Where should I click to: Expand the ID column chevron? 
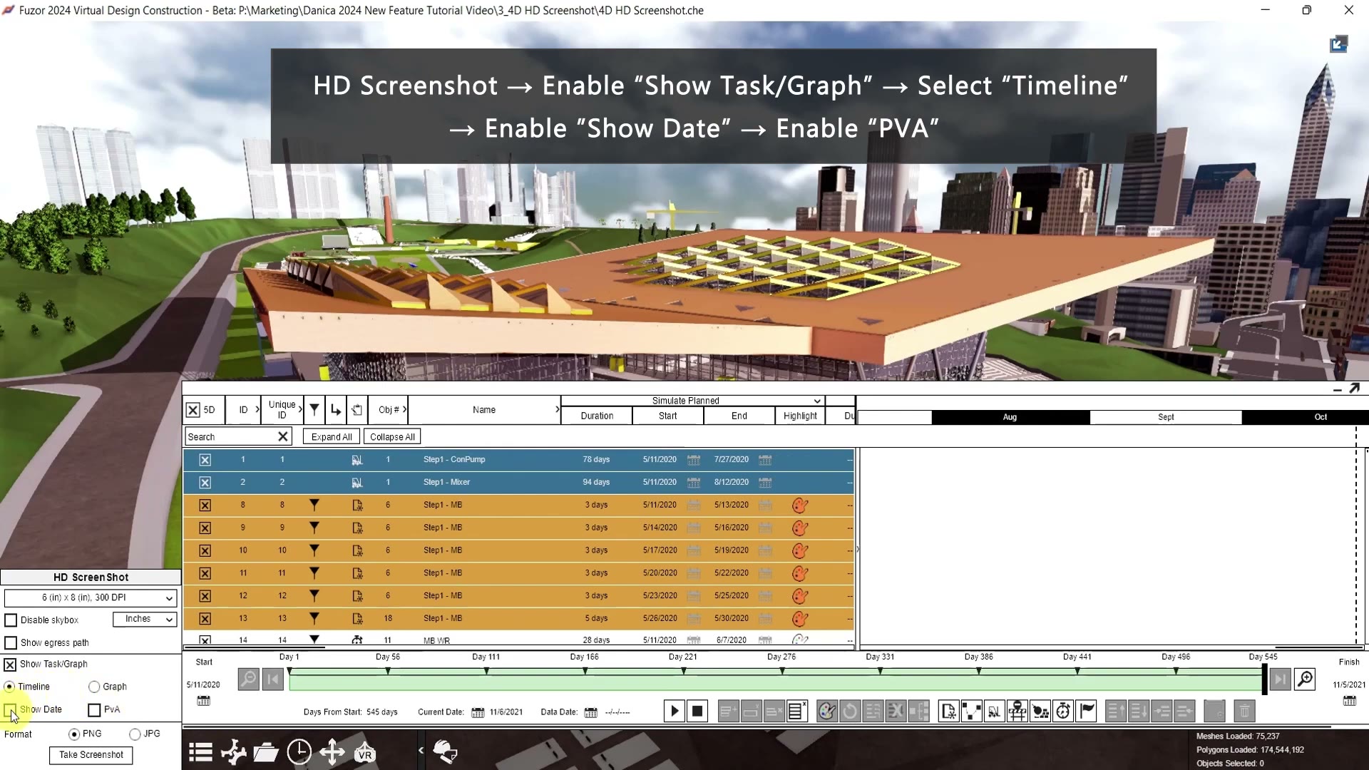tap(257, 409)
